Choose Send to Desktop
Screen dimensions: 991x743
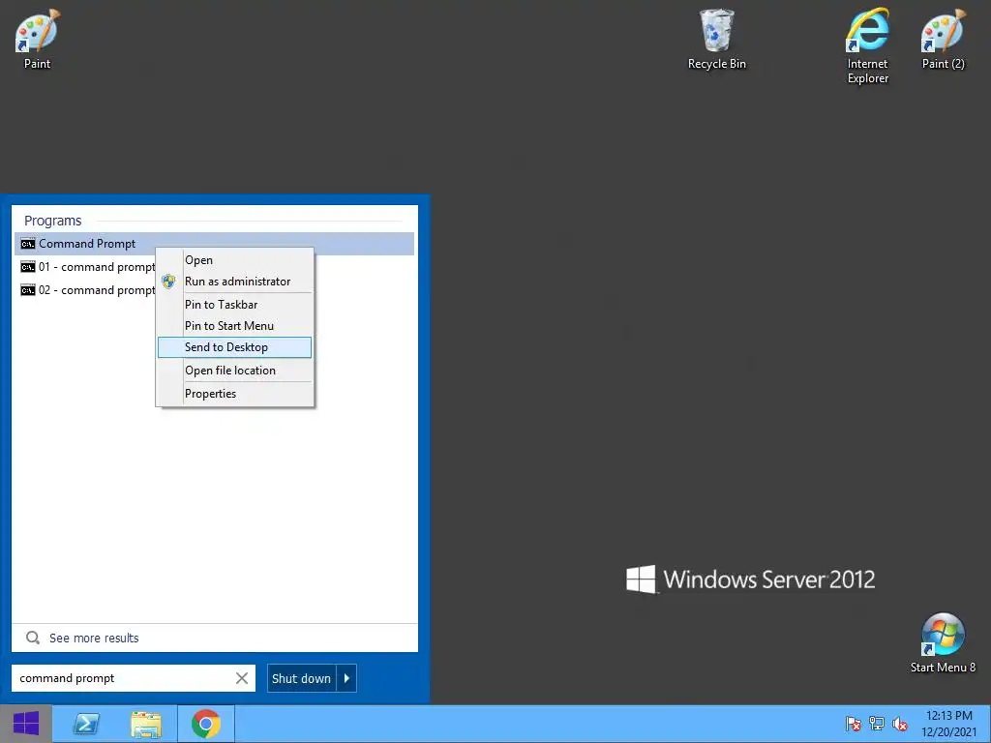234,347
